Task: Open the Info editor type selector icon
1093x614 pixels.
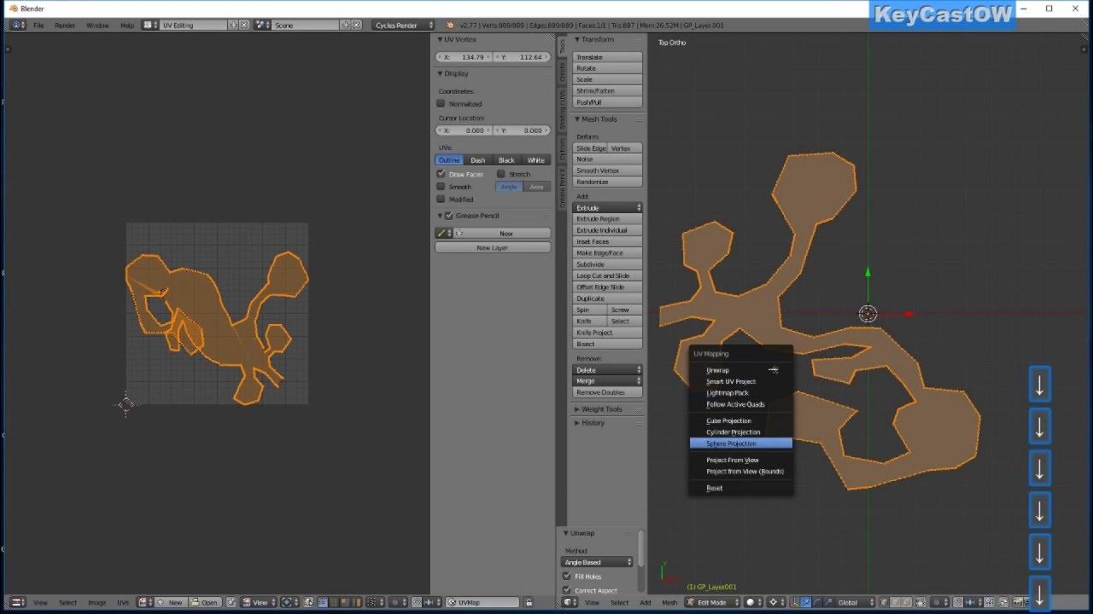Action: coord(17,26)
